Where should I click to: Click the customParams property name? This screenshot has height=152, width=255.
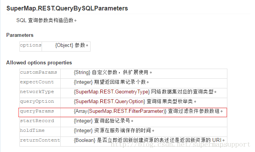[x=38, y=73]
